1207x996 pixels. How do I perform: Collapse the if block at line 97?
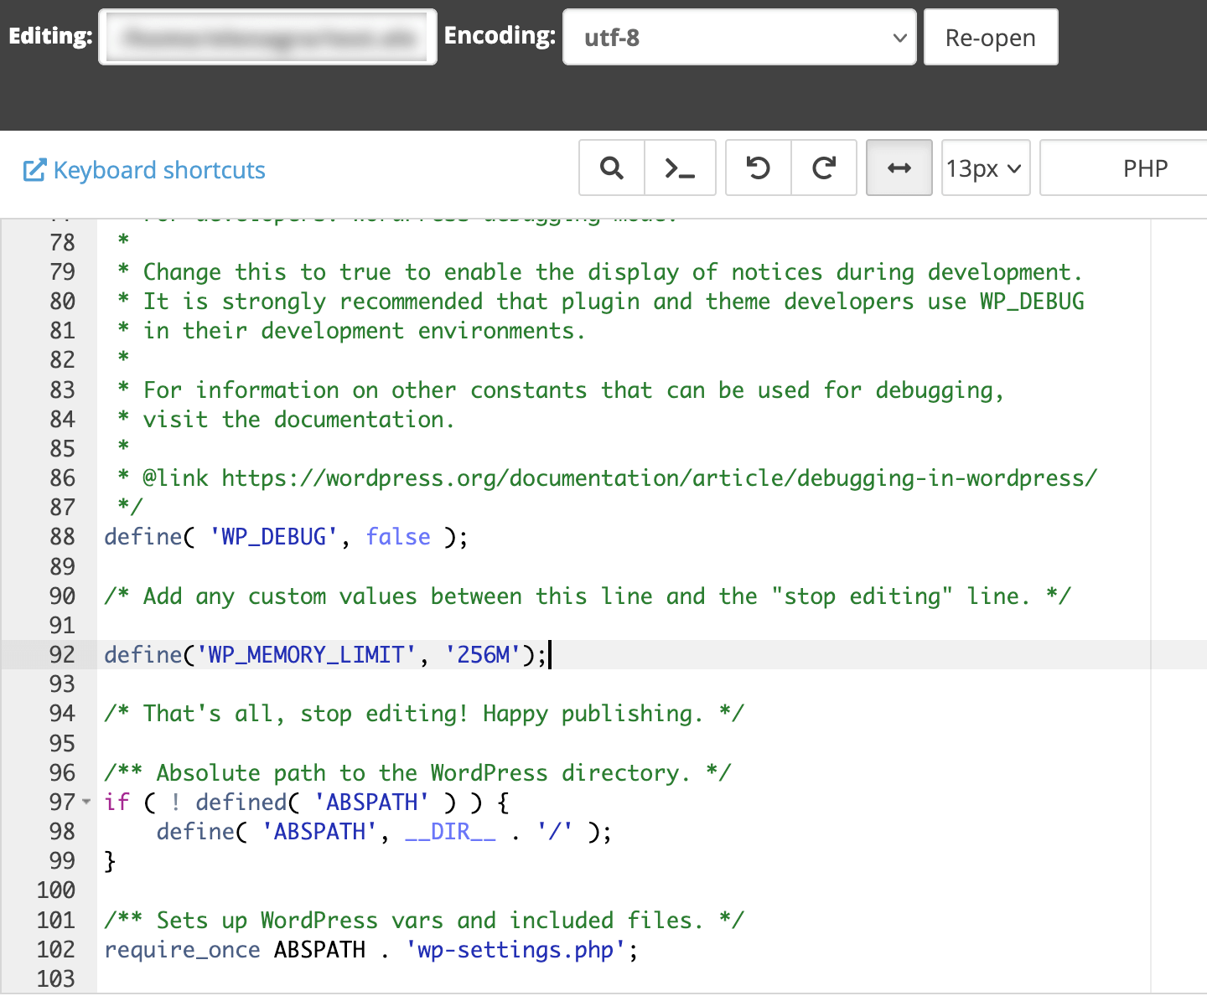86,802
